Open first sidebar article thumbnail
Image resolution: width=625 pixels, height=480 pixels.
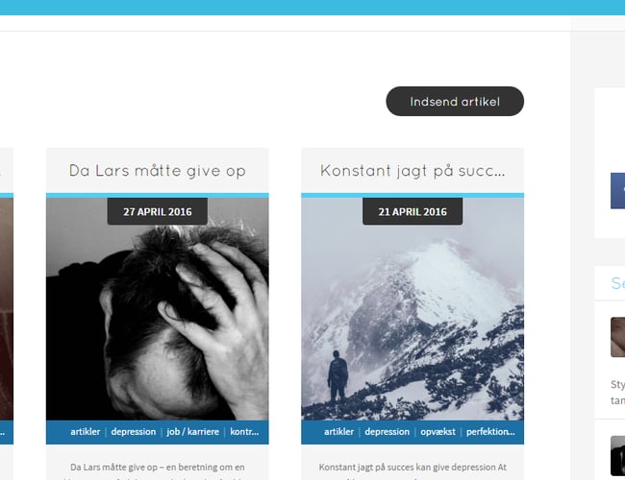(618, 337)
